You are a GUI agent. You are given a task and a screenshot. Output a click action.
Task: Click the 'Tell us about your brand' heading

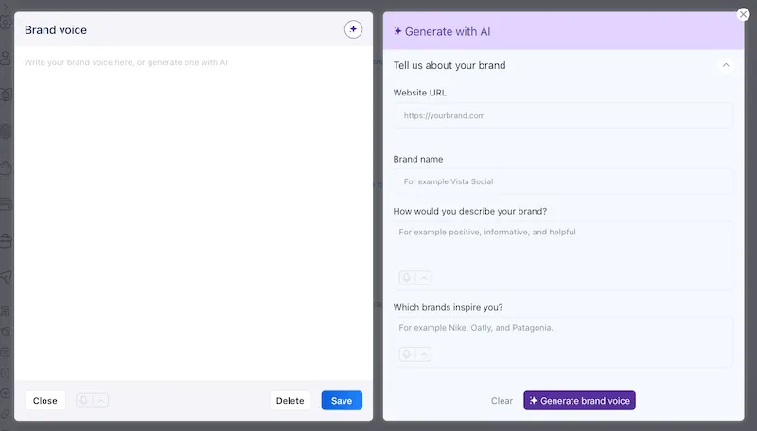[x=449, y=65]
